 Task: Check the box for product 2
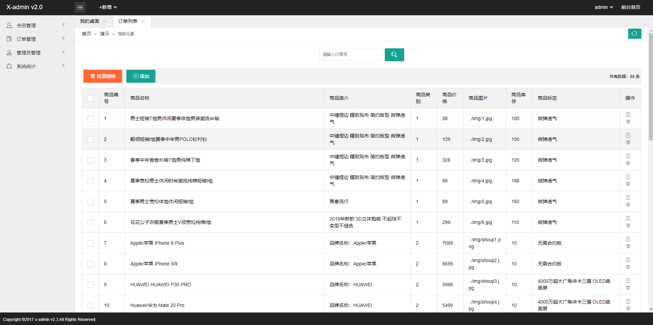[x=90, y=140]
